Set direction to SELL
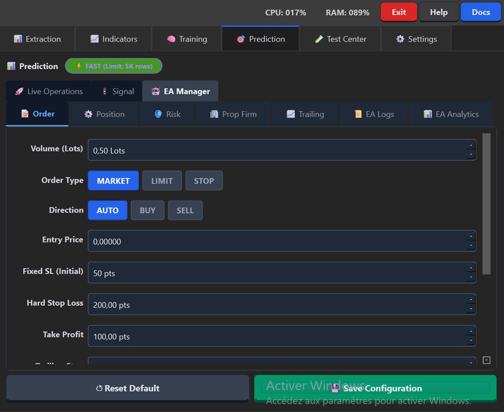504x412 pixels. pyautogui.click(x=185, y=211)
